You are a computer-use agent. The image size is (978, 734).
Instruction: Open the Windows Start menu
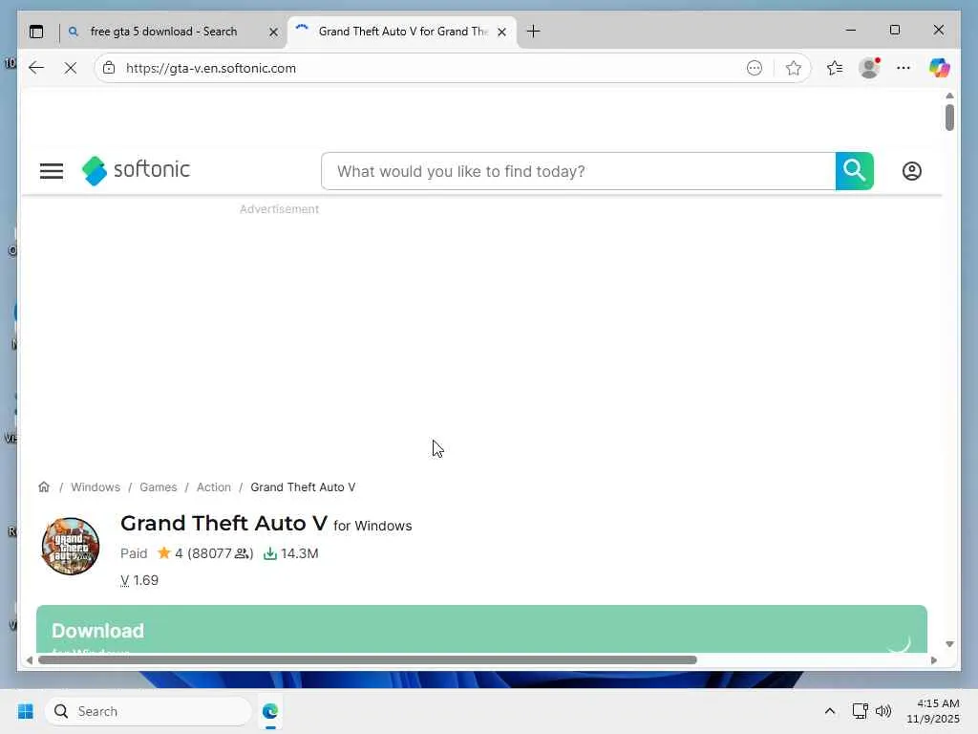point(26,711)
